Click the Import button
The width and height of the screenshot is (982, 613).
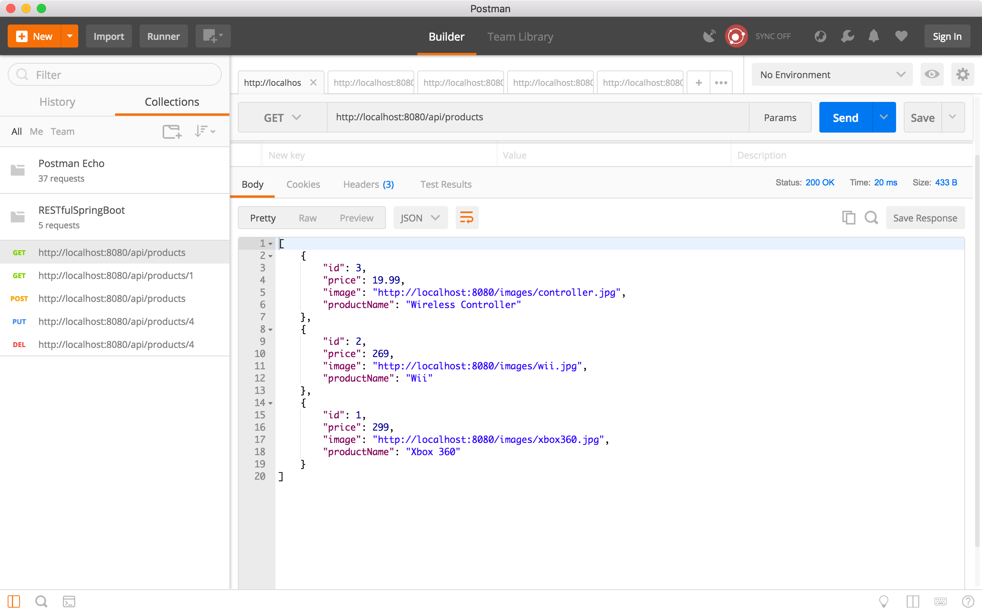pos(109,36)
